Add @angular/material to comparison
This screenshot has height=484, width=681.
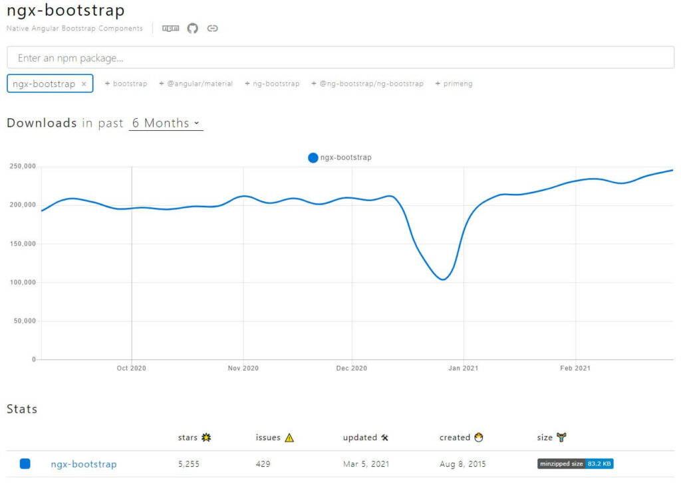coord(196,84)
